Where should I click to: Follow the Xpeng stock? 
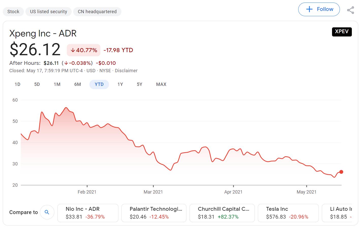(319, 9)
